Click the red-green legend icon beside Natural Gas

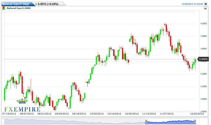(4, 8)
